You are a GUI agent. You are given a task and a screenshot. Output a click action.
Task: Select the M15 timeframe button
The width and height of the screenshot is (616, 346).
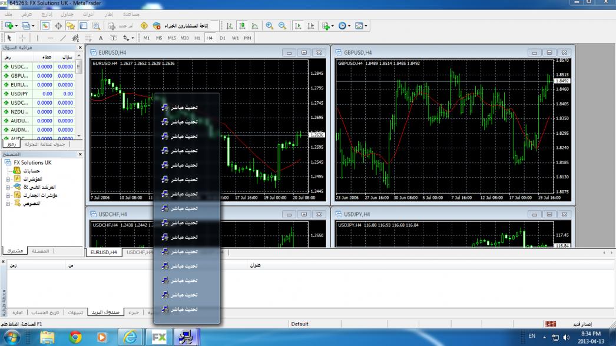tap(171, 38)
